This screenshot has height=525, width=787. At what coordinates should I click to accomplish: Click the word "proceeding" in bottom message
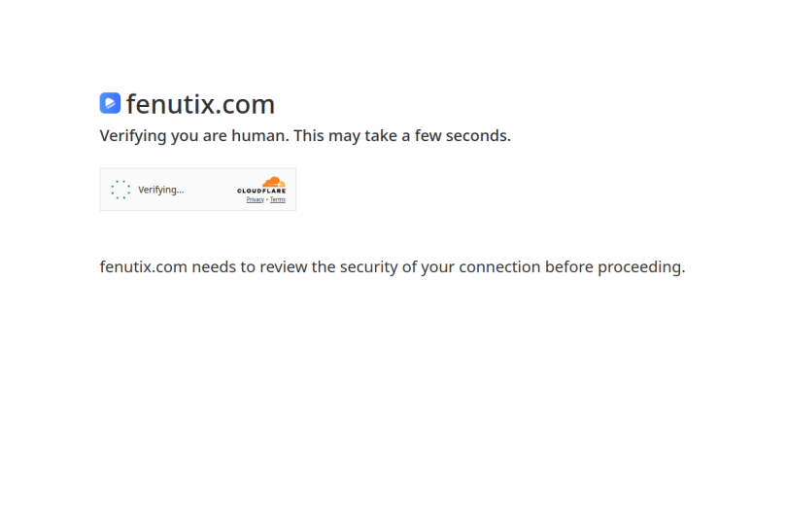639,267
